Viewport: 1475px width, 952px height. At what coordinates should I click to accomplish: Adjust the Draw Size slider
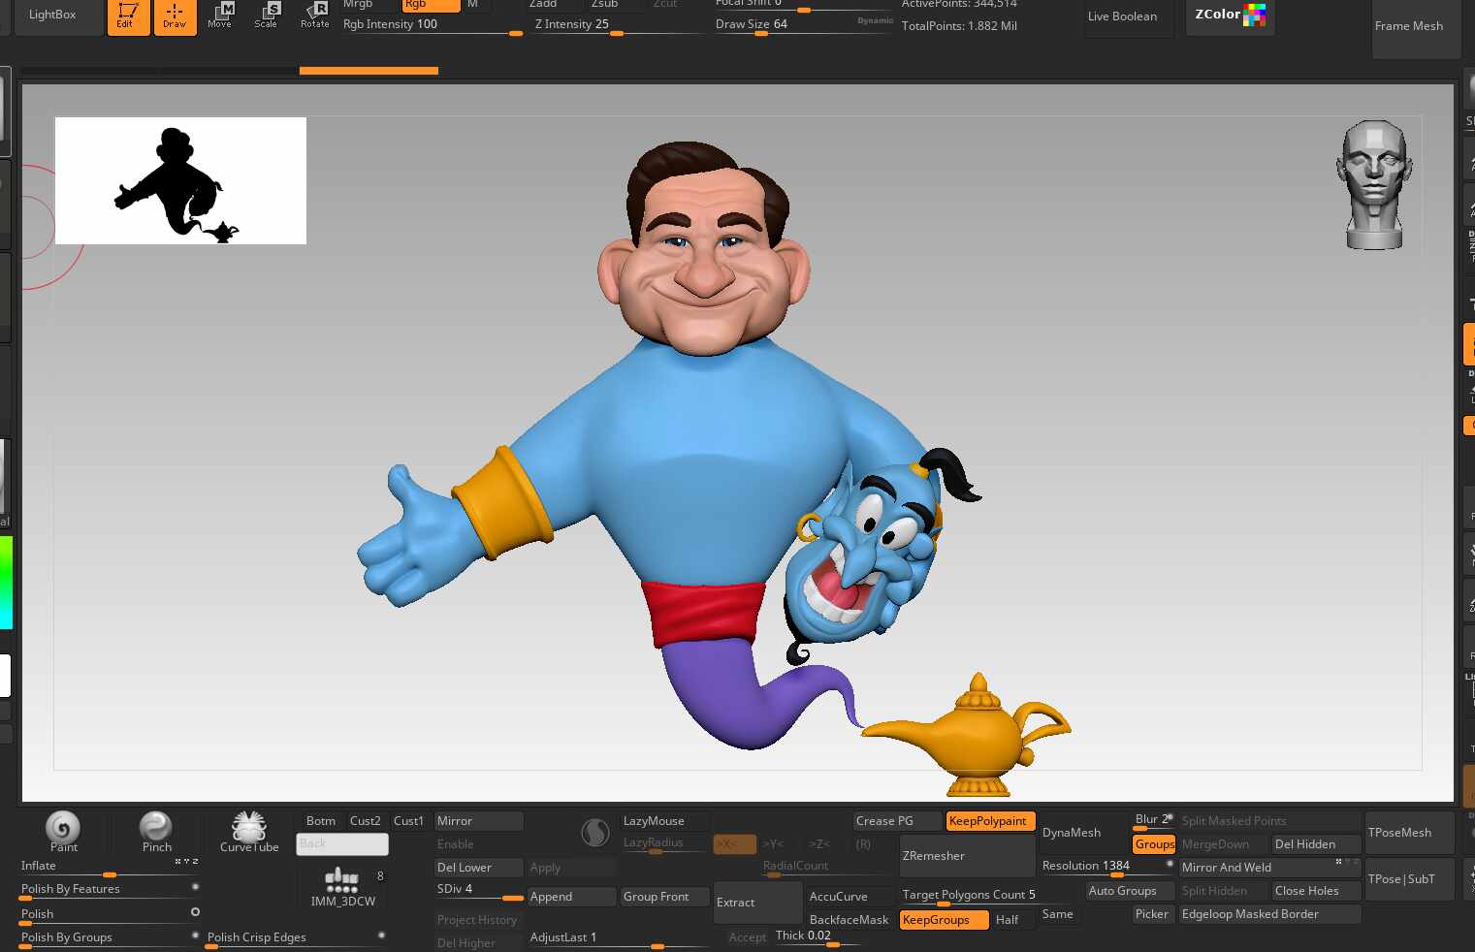[x=760, y=33]
